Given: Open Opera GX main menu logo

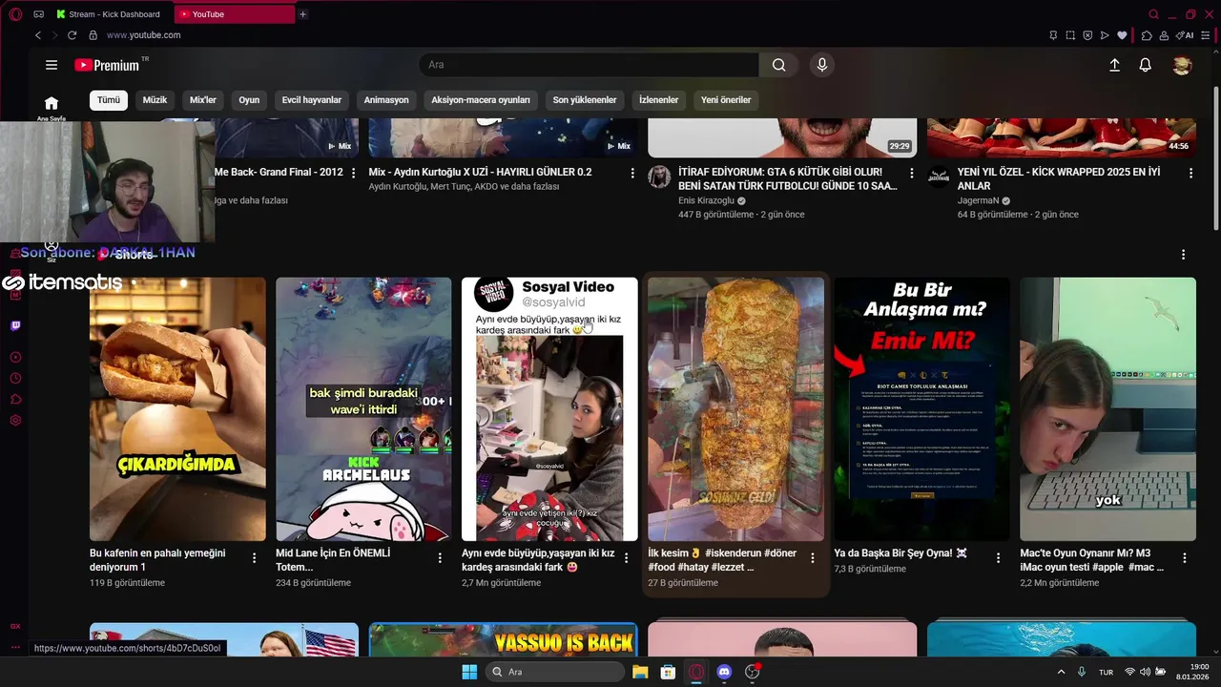Looking at the screenshot, I should click(x=13, y=14).
